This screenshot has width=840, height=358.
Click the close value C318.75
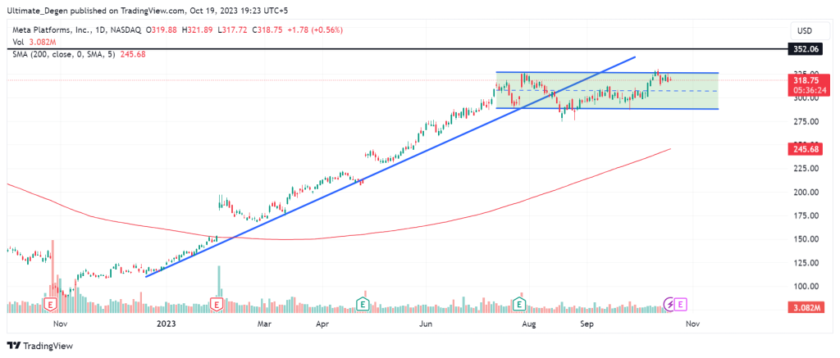[267, 30]
